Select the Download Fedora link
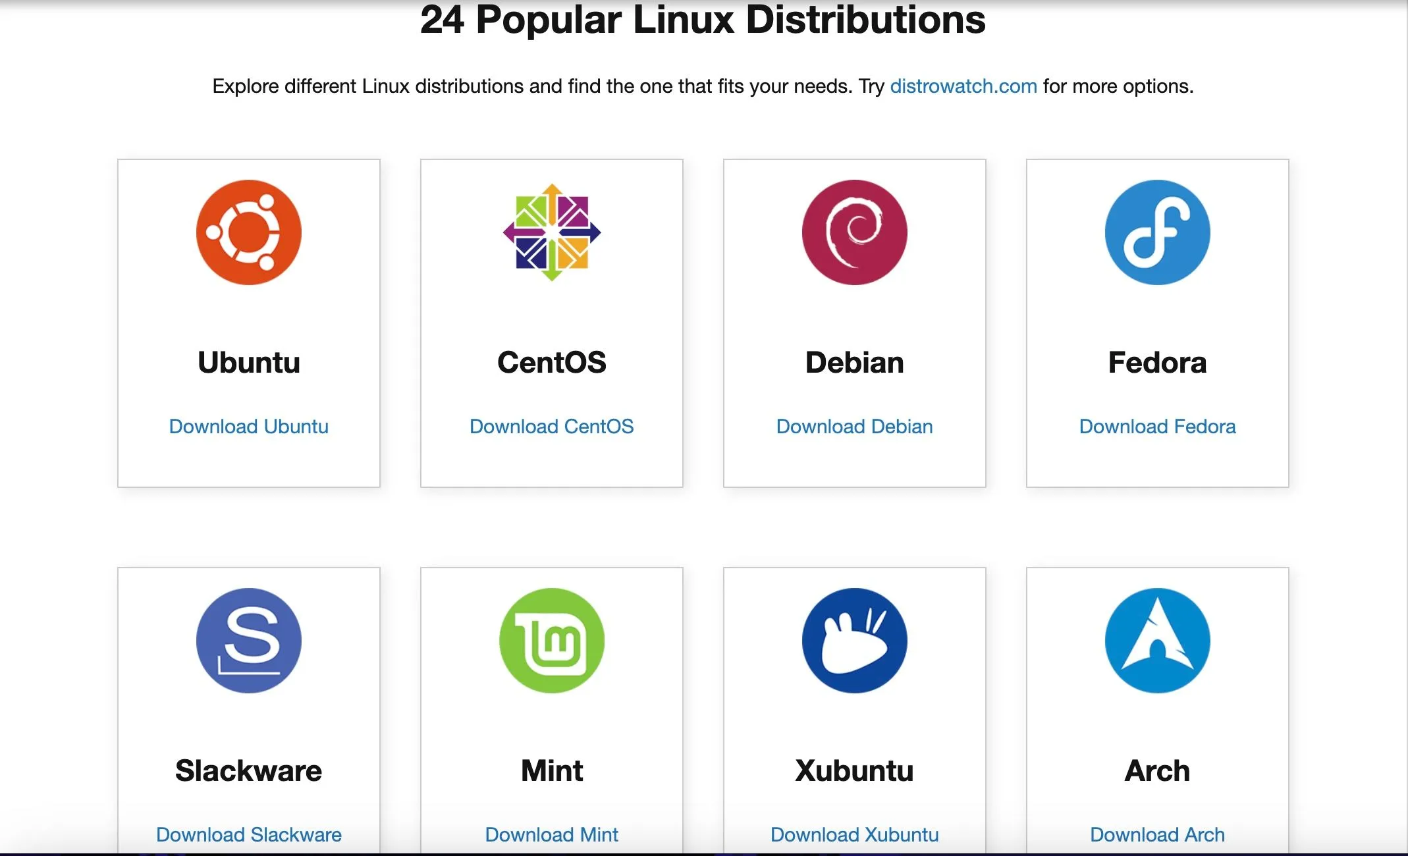The height and width of the screenshot is (856, 1408). pyautogui.click(x=1157, y=426)
